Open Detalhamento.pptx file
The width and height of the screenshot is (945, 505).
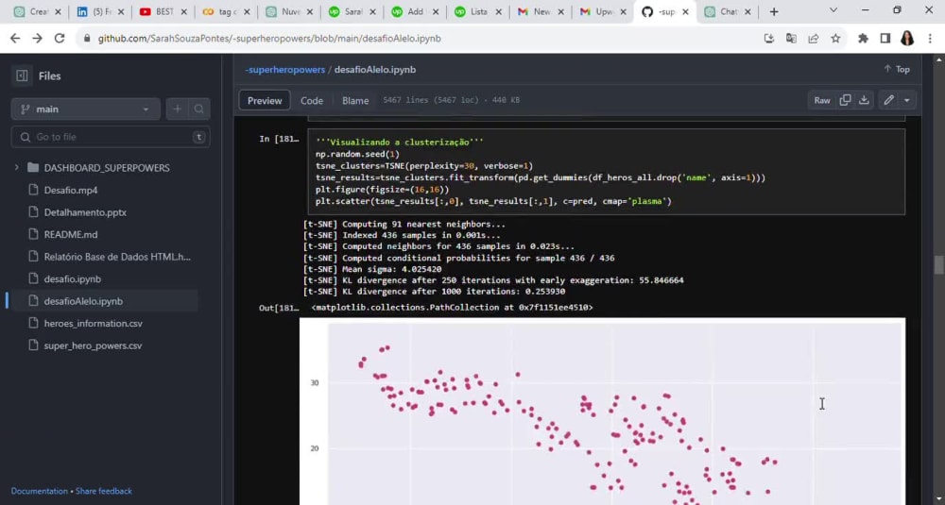click(85, 212)
